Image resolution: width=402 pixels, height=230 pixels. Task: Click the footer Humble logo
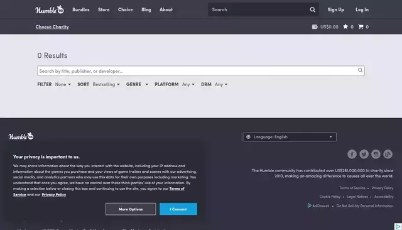[21, 136]
